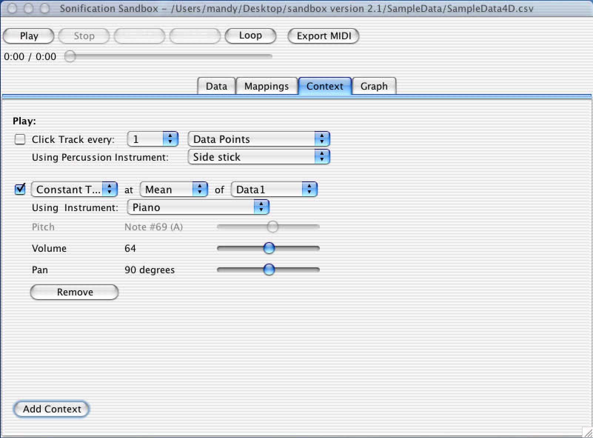Open the Graph tab
The image size is (593, 438).
pos(374,86)
